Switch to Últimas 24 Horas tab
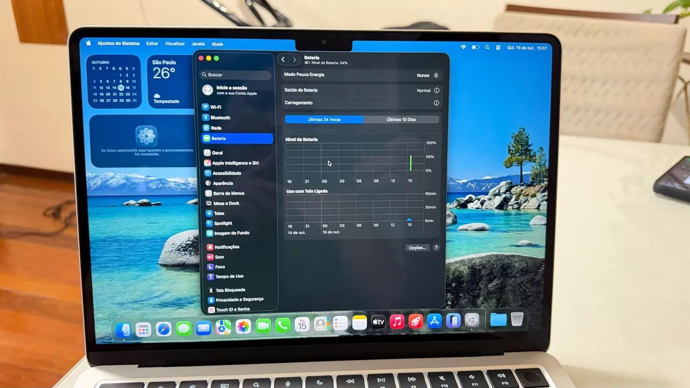The height and width of the screenshot is (388, 690). 324,119
